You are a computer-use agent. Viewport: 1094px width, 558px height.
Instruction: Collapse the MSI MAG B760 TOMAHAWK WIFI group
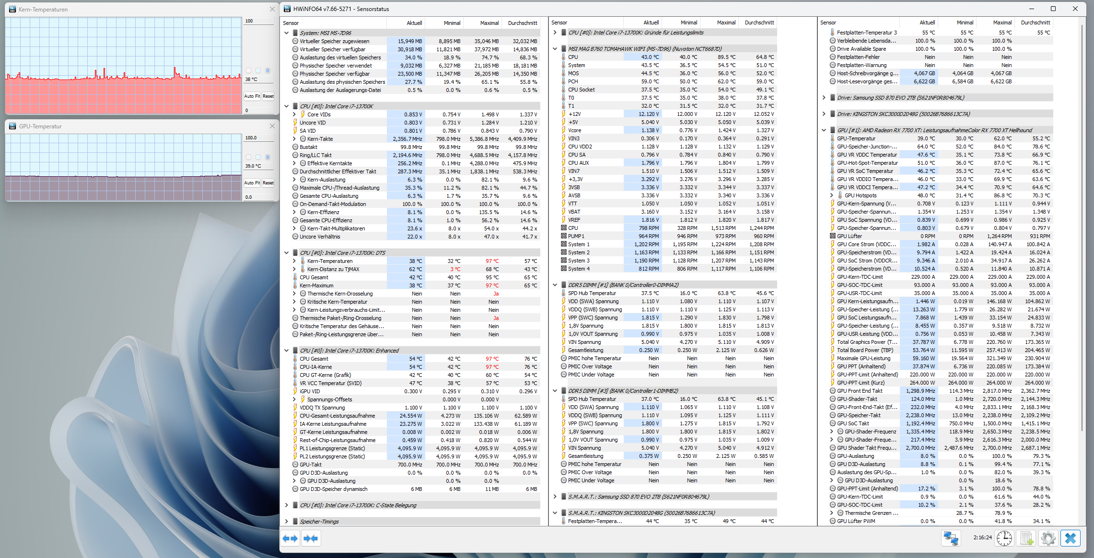click(555, 48)
